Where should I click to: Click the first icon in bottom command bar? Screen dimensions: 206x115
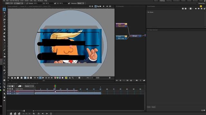click(11, 114)
